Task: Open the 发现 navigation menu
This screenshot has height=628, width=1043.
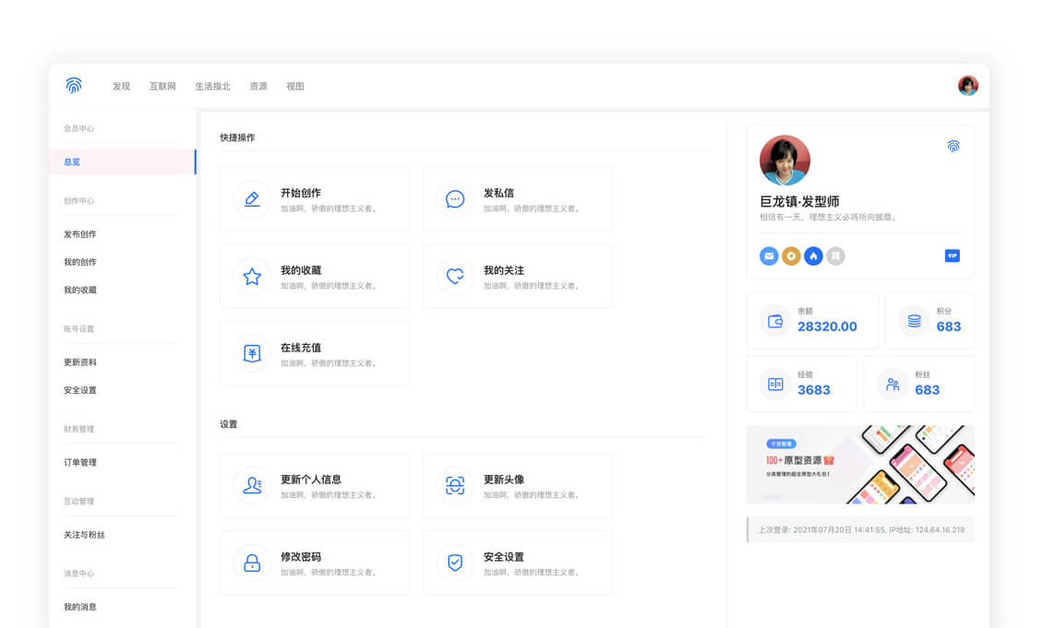Action: coord(122,87)
